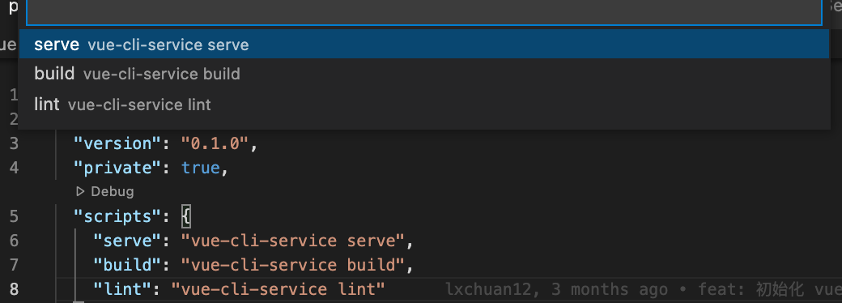Pick the lint script from the dropdown list

coord(424,105)
